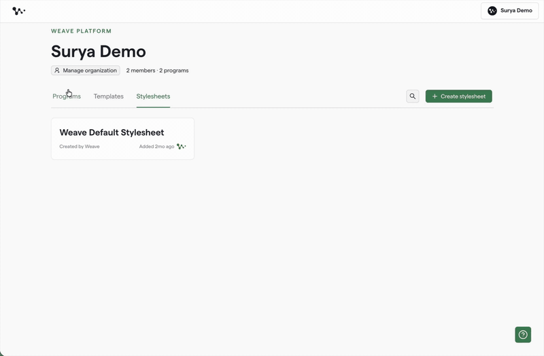This screenshot has height=356, width=544.
Task: Click the Create stylesheet button
Action: 458,96
